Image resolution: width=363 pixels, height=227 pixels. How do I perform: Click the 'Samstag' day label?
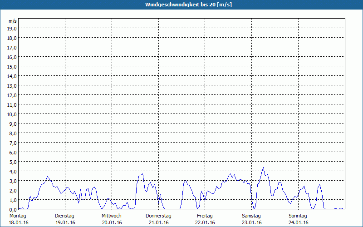pos(251,216)
